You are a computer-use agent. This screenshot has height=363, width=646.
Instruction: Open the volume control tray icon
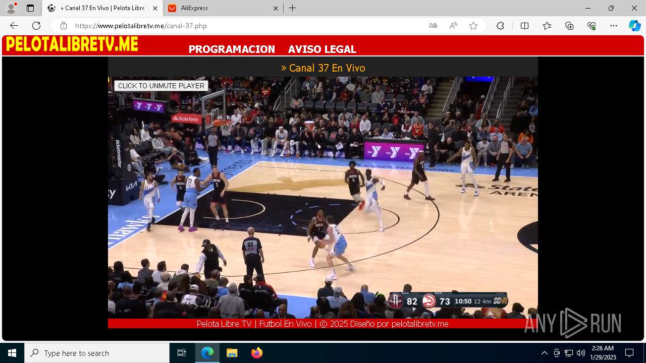pyautogui.click(x=581, y=353)
